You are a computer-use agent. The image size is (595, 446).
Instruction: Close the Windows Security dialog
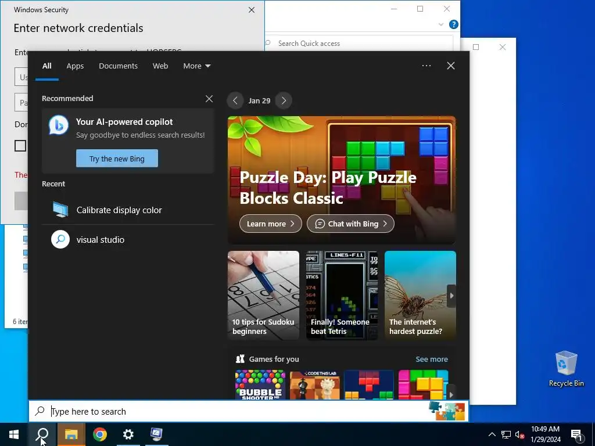pos(252,10)
